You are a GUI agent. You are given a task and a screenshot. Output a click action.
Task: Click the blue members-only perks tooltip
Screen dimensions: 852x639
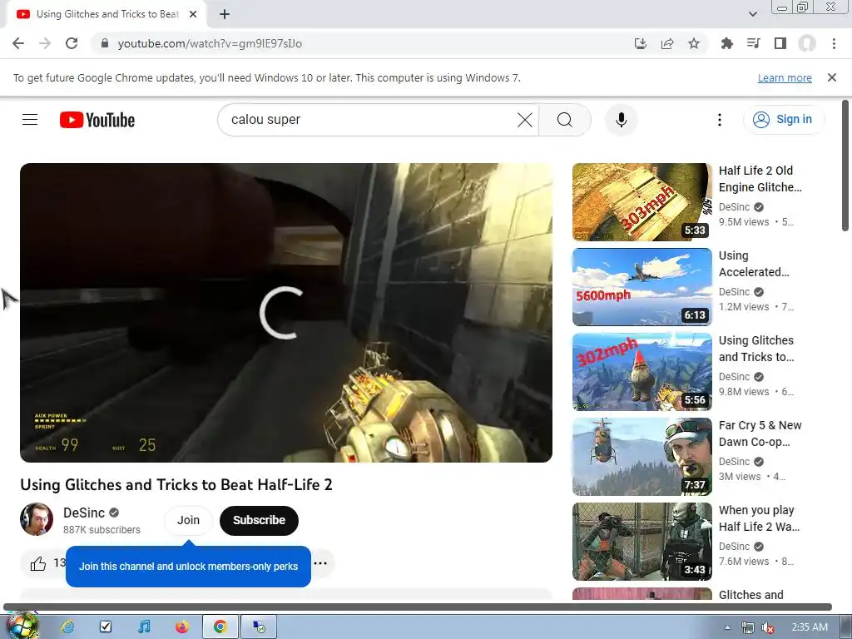[188, 566]
